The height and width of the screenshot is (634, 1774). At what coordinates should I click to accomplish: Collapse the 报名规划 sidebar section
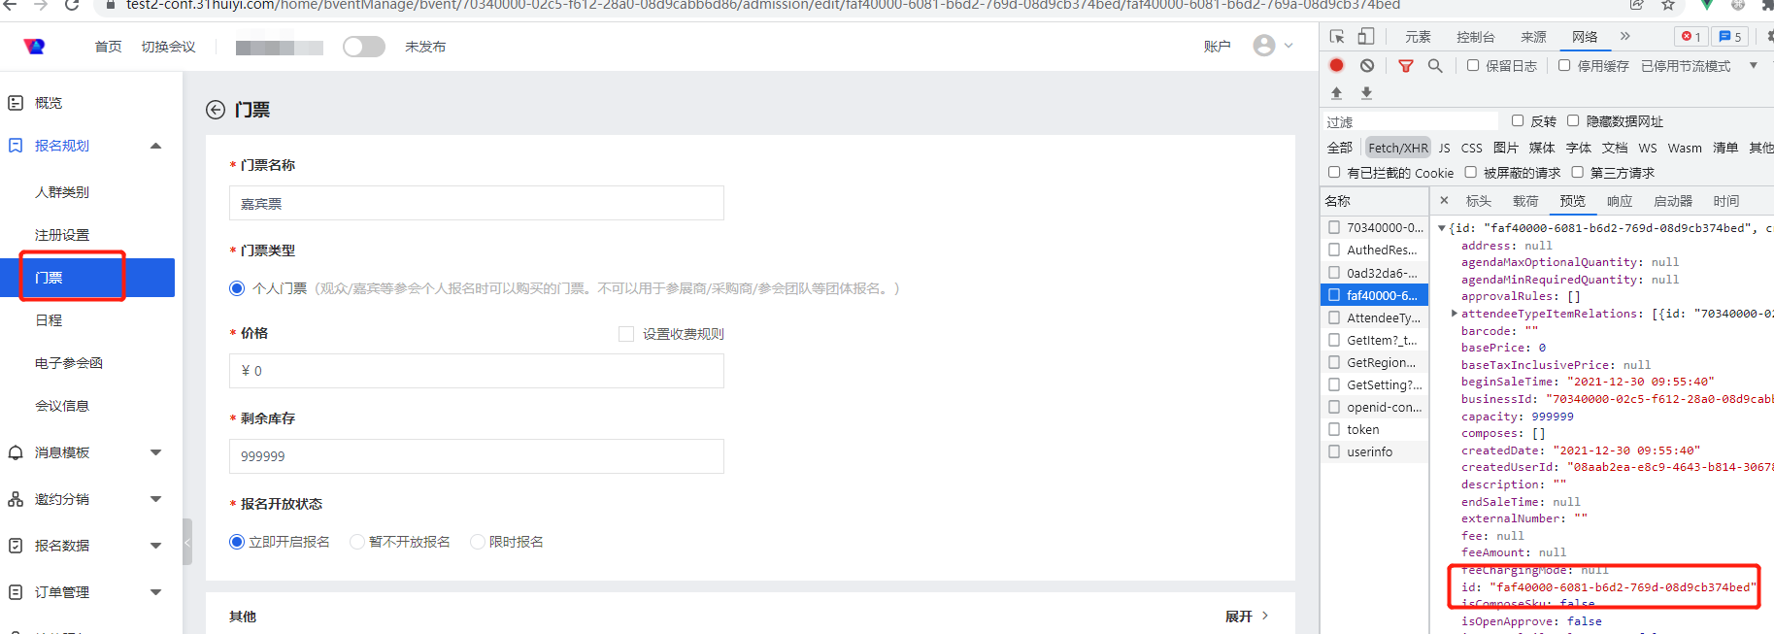click(155, 146)
